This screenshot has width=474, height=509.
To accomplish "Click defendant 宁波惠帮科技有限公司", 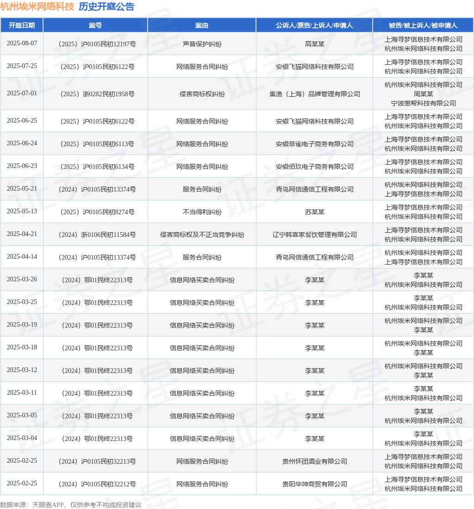I will (424, 103).
